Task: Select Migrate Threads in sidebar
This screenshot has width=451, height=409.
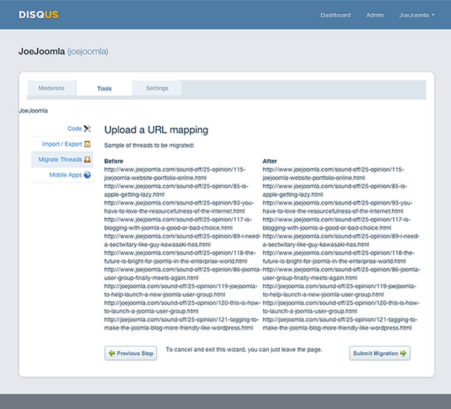Action: (60, 160)
